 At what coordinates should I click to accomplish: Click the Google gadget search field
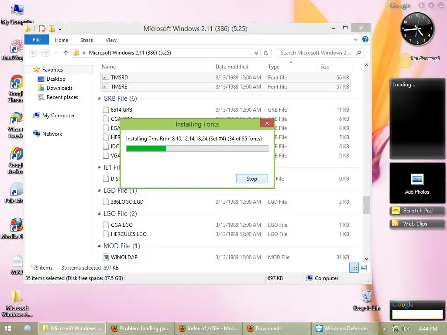pyautogui.click(x=417, y=314)
